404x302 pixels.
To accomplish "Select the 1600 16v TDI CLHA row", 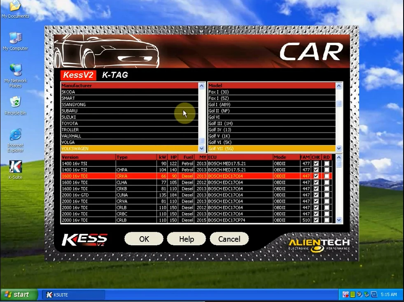I will (x=196, y=182).
